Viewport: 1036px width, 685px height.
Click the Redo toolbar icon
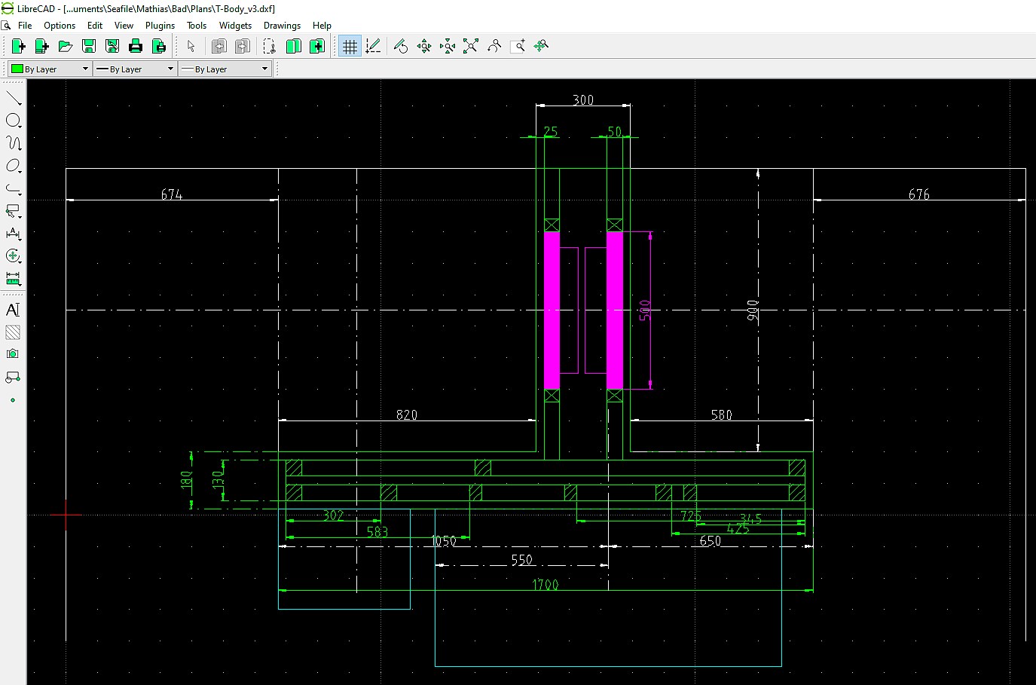coord(242,47)
